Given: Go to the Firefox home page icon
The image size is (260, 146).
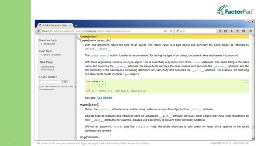Looking at the screenshot, I should (x=237, y=31).
